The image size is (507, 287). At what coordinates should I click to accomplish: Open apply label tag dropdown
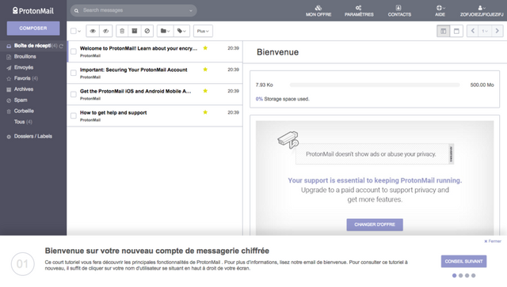click(181, 31)
